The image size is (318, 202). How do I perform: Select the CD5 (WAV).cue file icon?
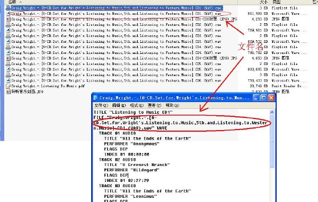[8, 64]
